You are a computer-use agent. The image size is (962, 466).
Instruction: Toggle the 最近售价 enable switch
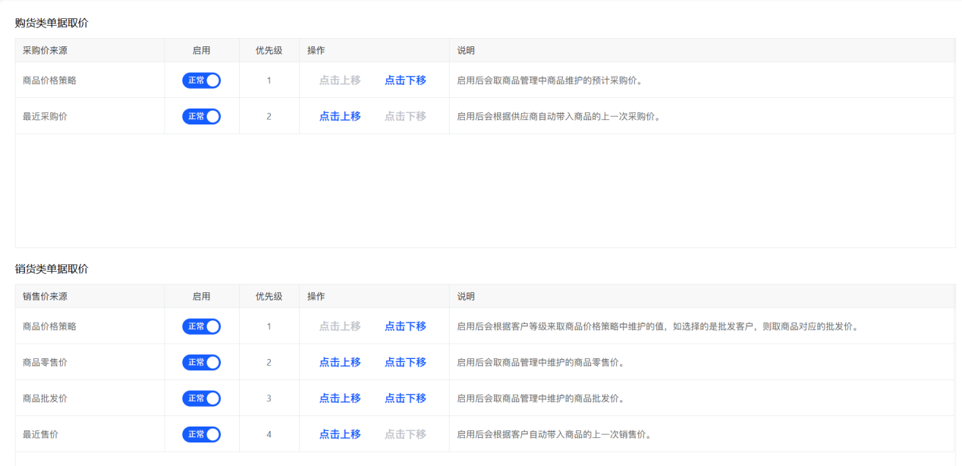[201, 434]
